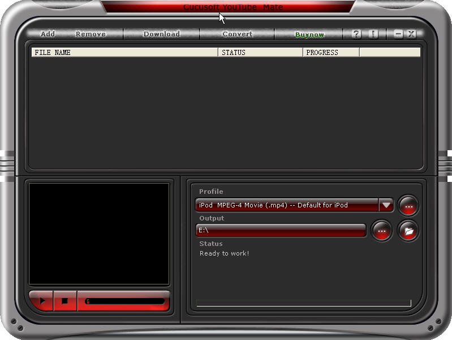Screen dimensions: 452x340
Task: Click the Output path field
Action: pos(281,230)
